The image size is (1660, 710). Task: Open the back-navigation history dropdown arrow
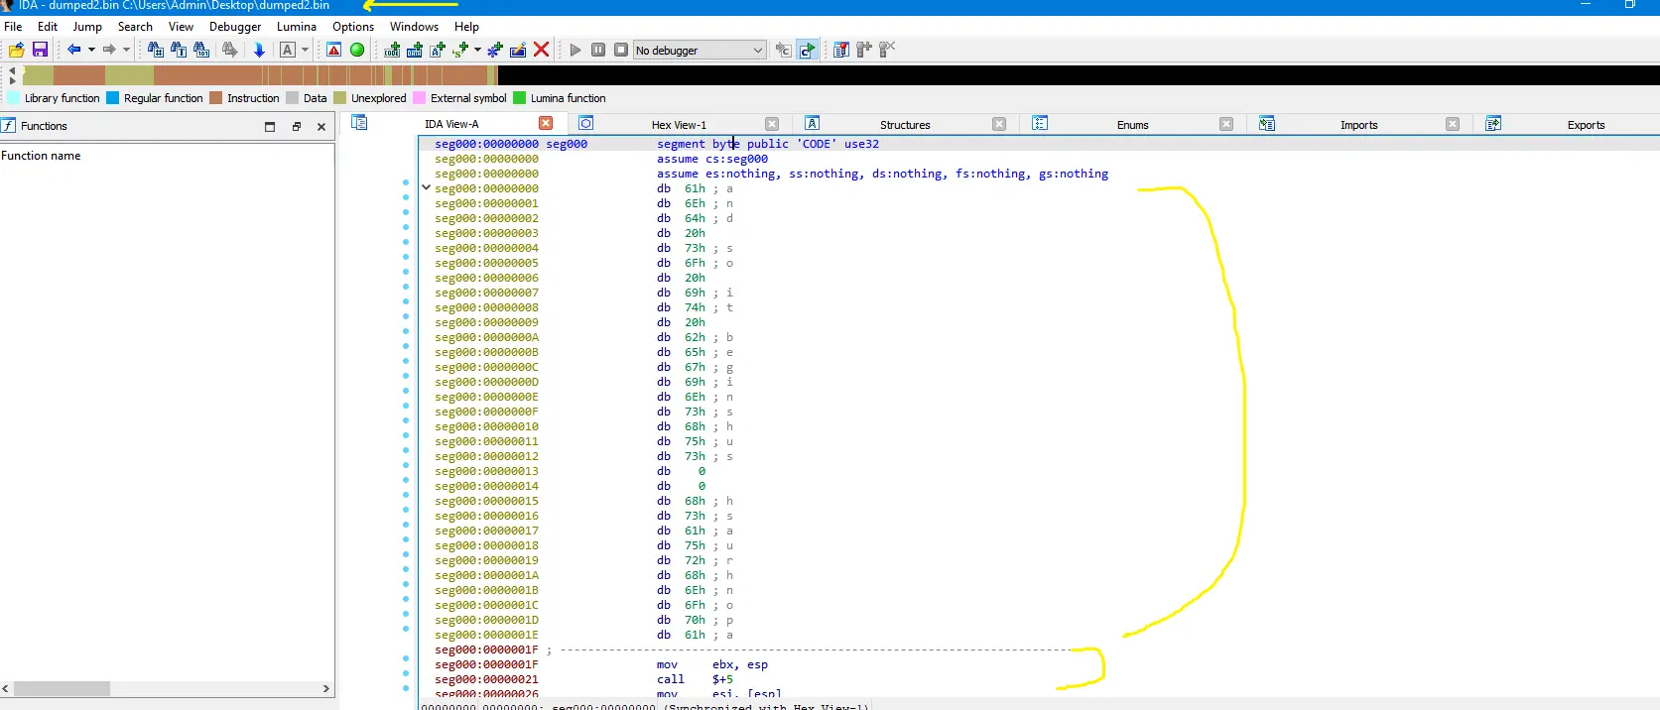tap(91, 50)
